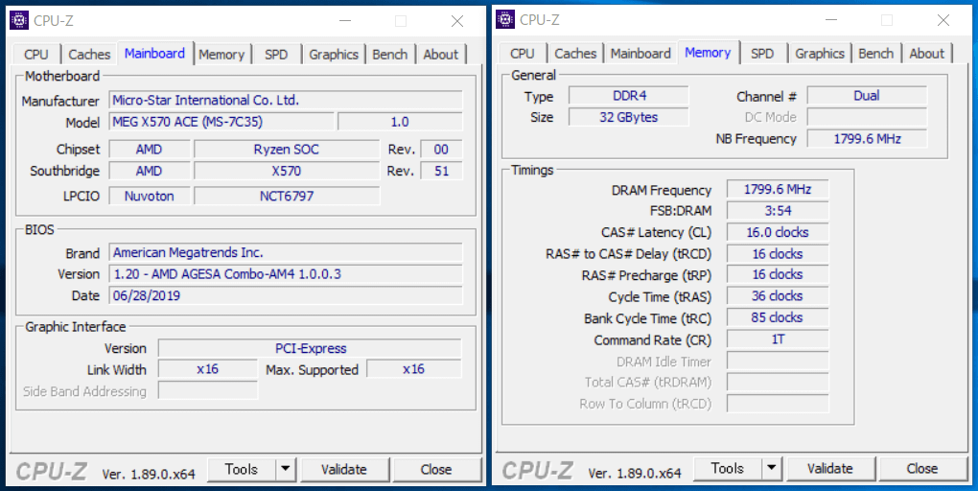Click BIOS Version field 1.20 AGESA

[286, 274]
